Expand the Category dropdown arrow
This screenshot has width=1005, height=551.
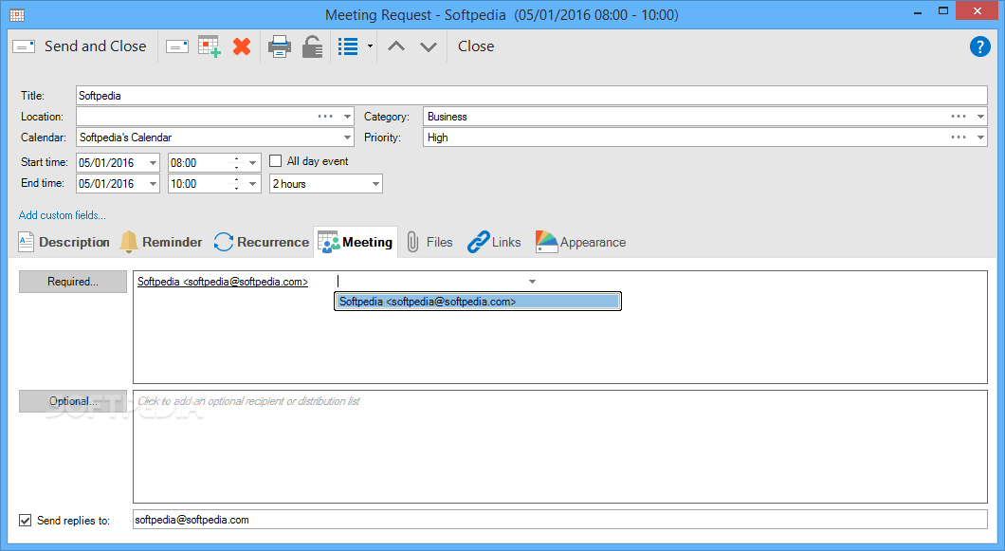point(980,117)
